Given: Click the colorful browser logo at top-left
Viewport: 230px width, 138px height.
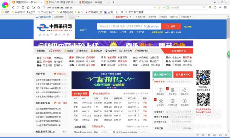Looking at the screenshot, I should pyautogui.click(x=5, y=5).
